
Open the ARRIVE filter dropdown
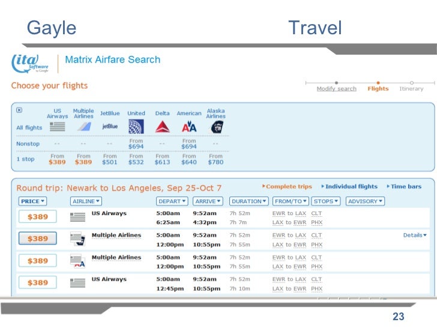208,201
